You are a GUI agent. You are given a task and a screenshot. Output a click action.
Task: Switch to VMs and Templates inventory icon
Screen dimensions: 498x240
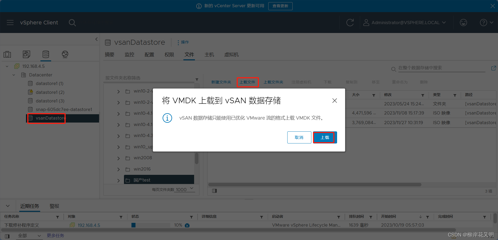pos(27,54)
